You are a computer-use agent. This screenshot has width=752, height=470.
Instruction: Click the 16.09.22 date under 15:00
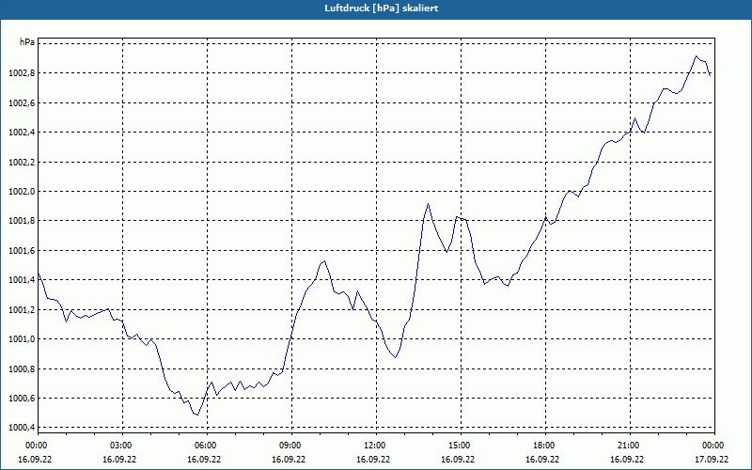(x=458, y=460)
